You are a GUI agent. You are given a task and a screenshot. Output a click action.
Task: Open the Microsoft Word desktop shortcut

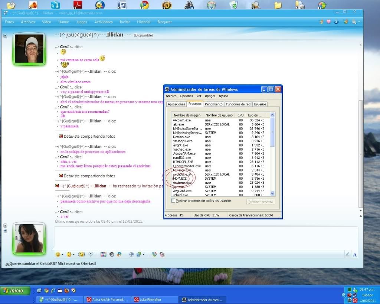coord(122,5)
